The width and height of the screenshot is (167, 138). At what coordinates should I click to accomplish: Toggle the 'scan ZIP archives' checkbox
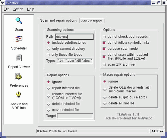[104, 65]
